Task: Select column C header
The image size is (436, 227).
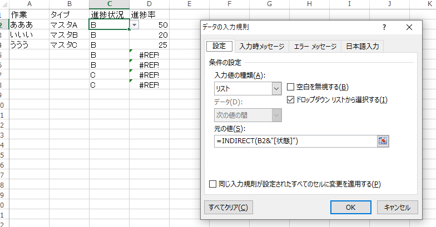Action: [109, 4]
